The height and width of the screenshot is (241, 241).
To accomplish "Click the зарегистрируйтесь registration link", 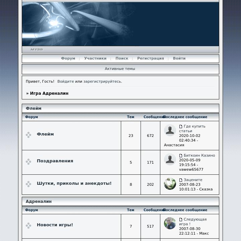I will tap(102, 81).
